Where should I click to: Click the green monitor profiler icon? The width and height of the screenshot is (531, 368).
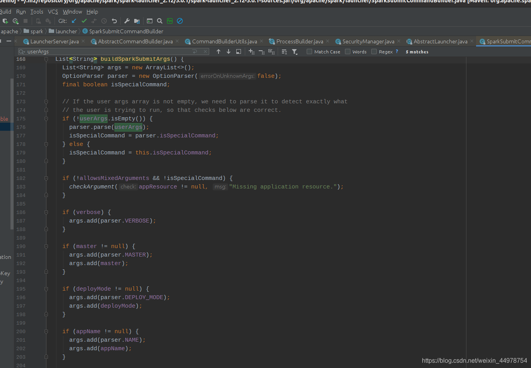click(x=170, y=21)
